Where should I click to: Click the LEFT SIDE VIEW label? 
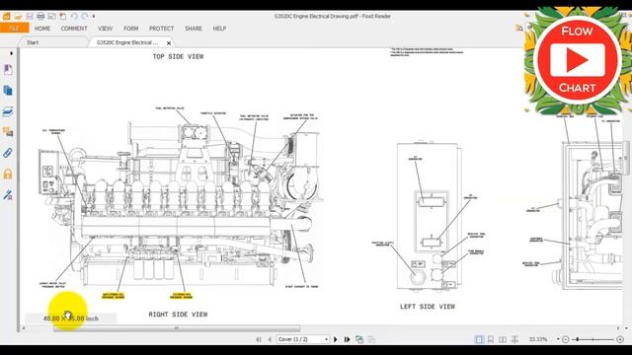(428, 307)
